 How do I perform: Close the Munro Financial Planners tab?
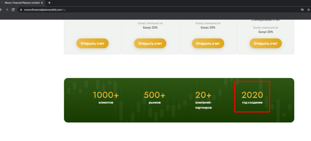(x=42, y=3)
